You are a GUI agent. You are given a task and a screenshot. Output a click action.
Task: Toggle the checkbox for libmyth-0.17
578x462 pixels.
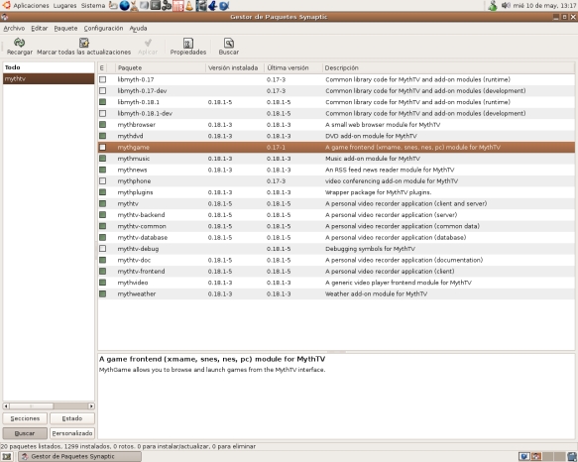click(102, 79)
